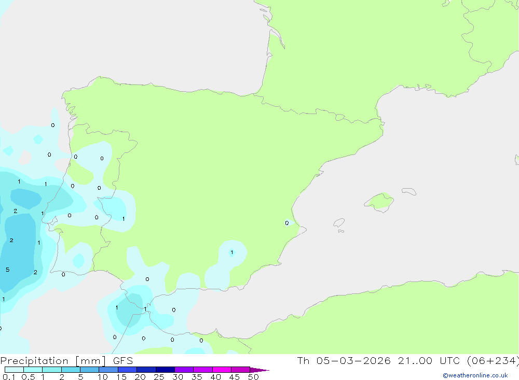Click the legend label "30"
This screenshot has height=380, width=519.
coord(178,377)
